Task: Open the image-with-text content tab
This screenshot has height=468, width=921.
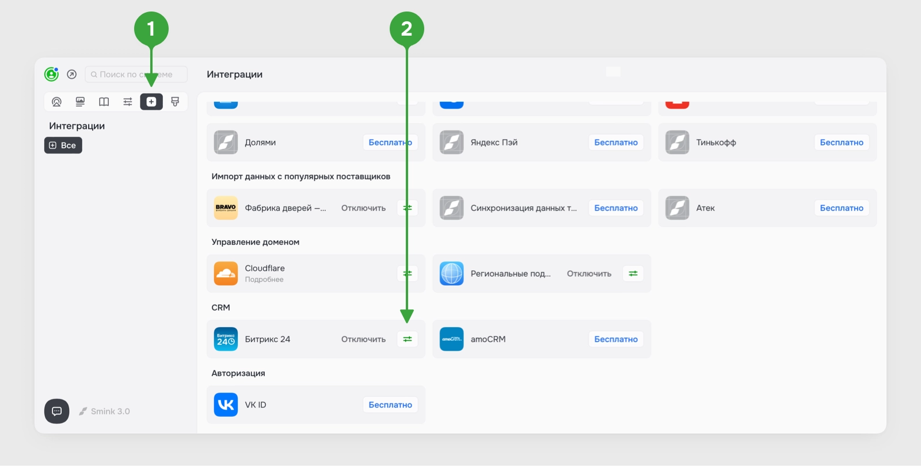Action: pyautogui.click(x=80, y=102)
